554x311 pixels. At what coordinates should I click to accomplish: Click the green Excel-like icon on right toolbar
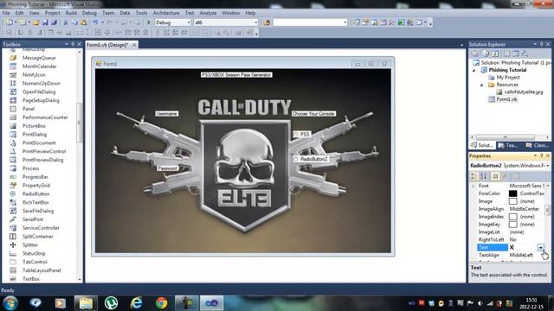401,22
